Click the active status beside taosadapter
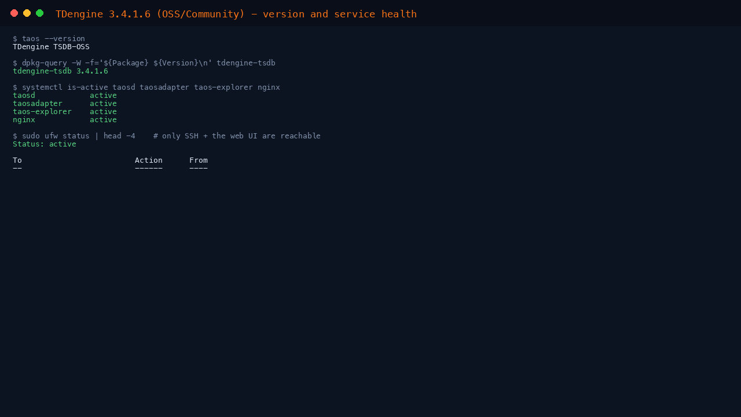 tap(103, 104)
